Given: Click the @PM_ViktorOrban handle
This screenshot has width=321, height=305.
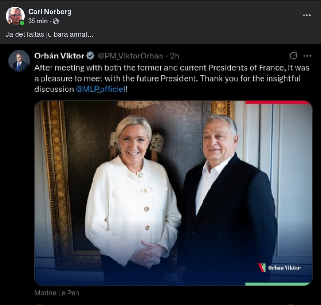Looking at the screenshot, I should [130, 56].
